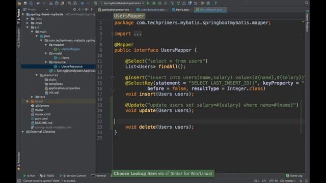Collapse the src folder

click(28, 27)
